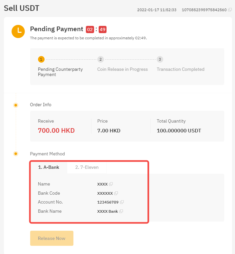
Task: Click the Payment Method timeline dot
Action: click(x=16, y=154)
